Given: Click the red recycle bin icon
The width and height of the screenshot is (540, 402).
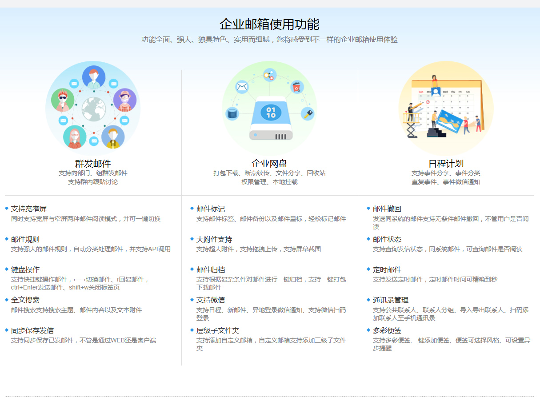Looking at the screenshot, I should click(x=296, y=87).
